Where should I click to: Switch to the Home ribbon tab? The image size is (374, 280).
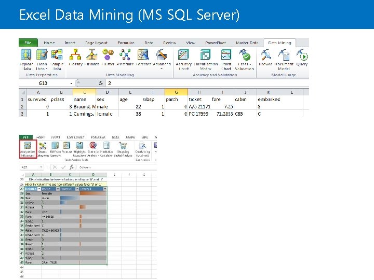coord(49,43)
